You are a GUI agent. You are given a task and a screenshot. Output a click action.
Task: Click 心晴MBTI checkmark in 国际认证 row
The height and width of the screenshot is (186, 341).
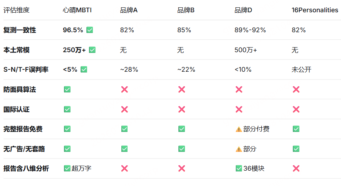pyautogui.click(x=67, y=109)
